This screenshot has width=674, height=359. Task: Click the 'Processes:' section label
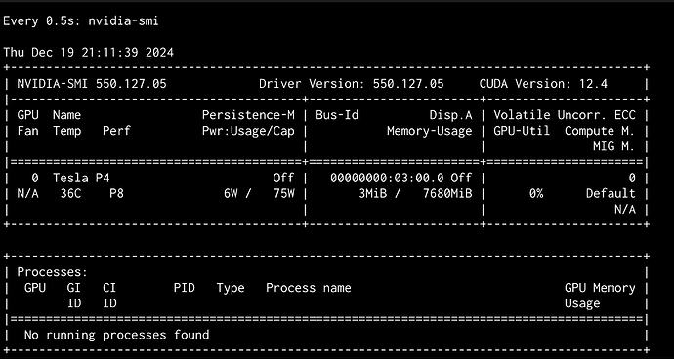(53, 272)
